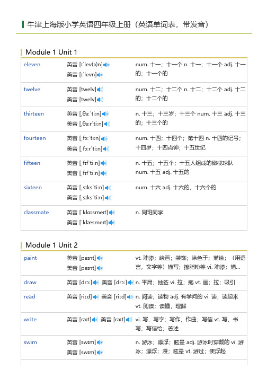
Task: Open the word link fourteen
Action: point(35,138)
